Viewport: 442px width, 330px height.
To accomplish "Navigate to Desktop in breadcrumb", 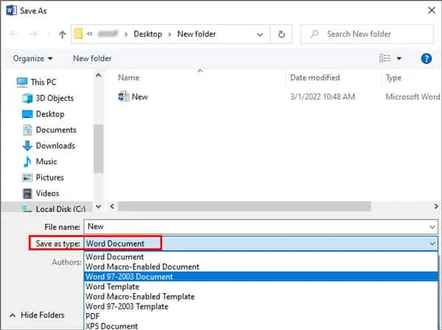I will 148,34.
